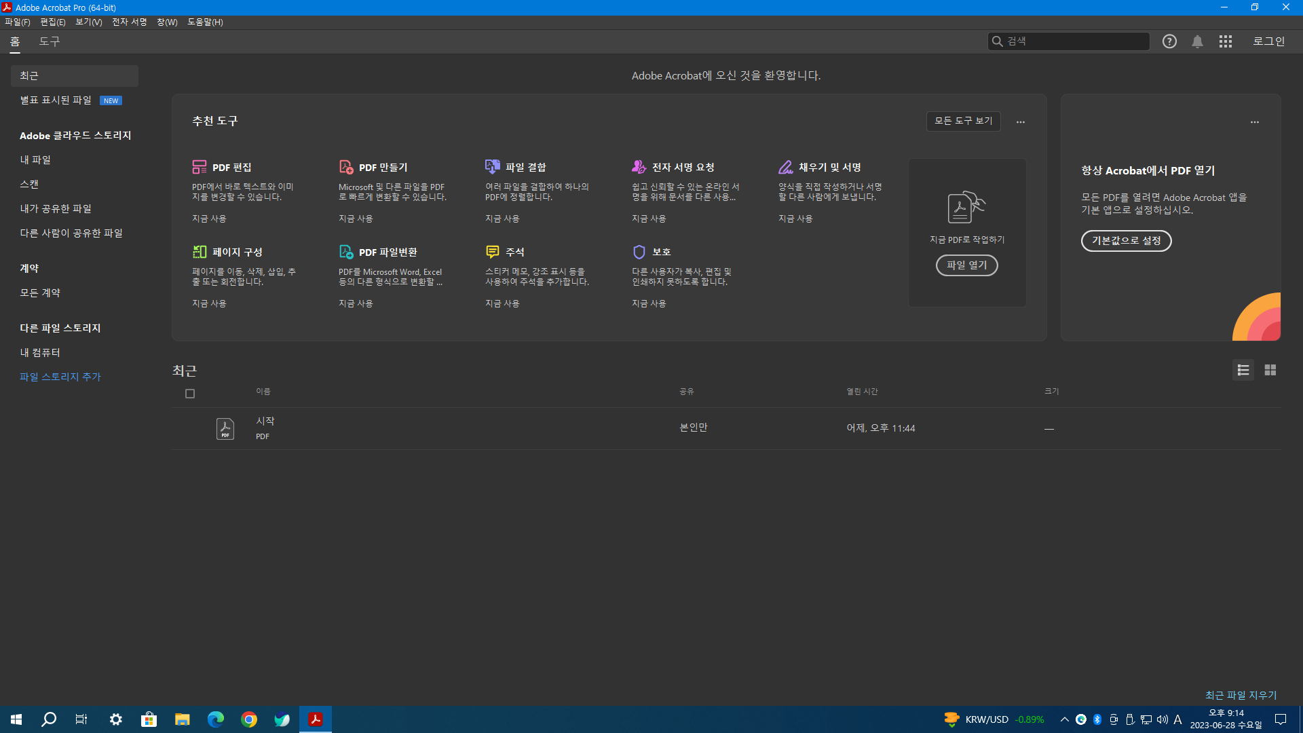Open the 주석 comment tool icon
Screen dimensions: 1303x733
click(x=492, y=252)
